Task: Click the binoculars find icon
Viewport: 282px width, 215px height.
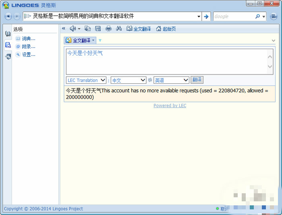Action: coord(119,29)
